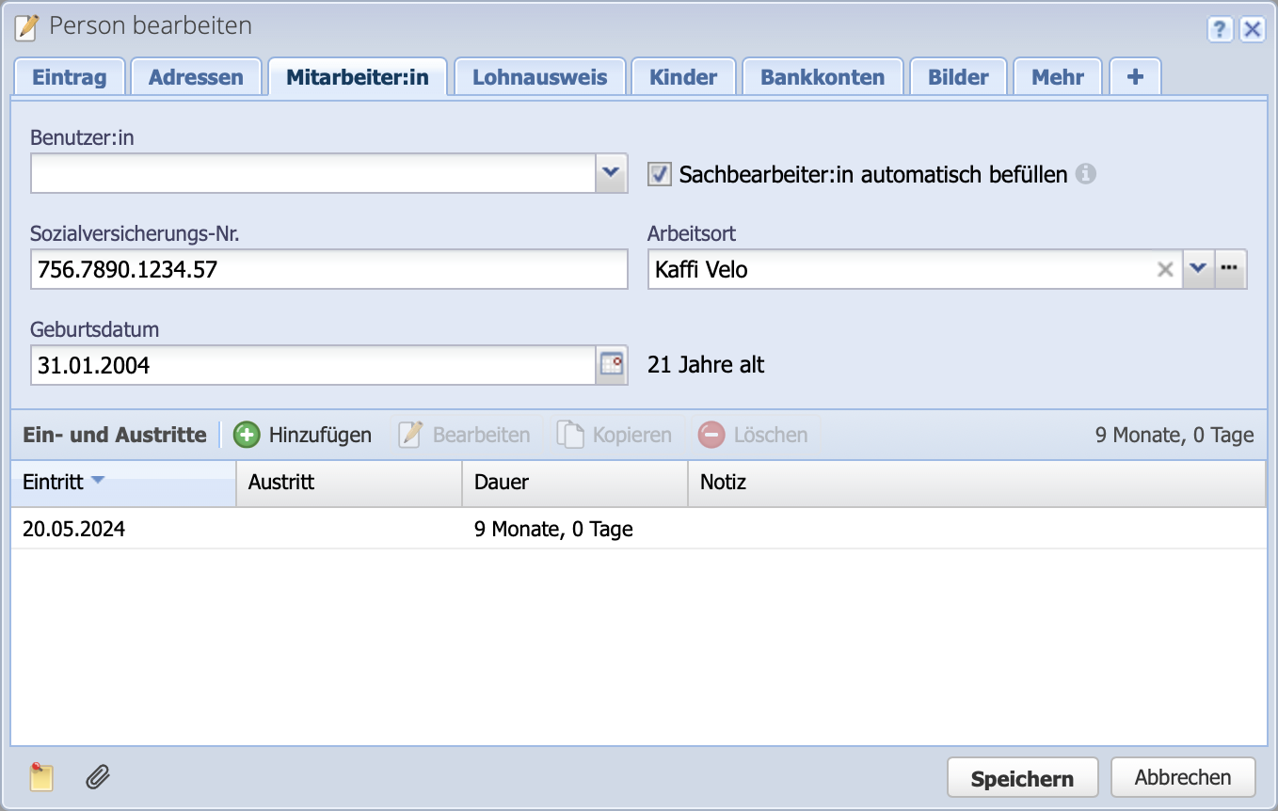Click the info icon next to Sachbearbeiter:in

(1087, 174)
